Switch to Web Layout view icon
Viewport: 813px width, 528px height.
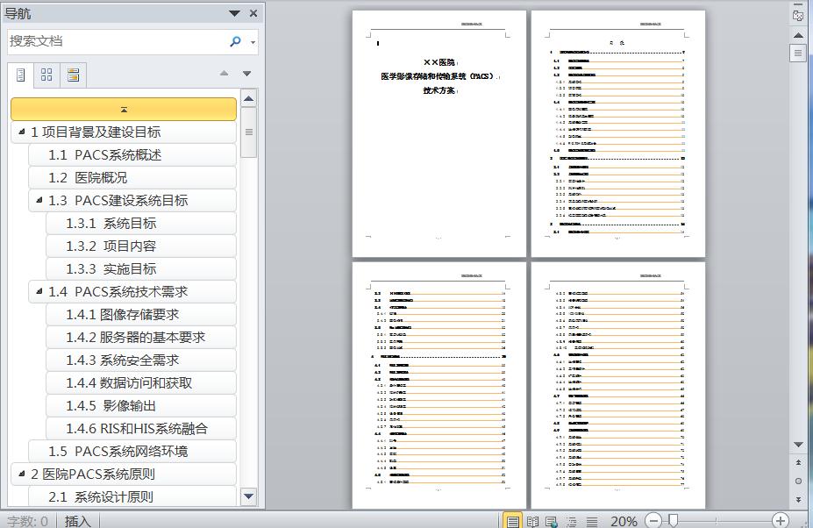pos(552,521)
